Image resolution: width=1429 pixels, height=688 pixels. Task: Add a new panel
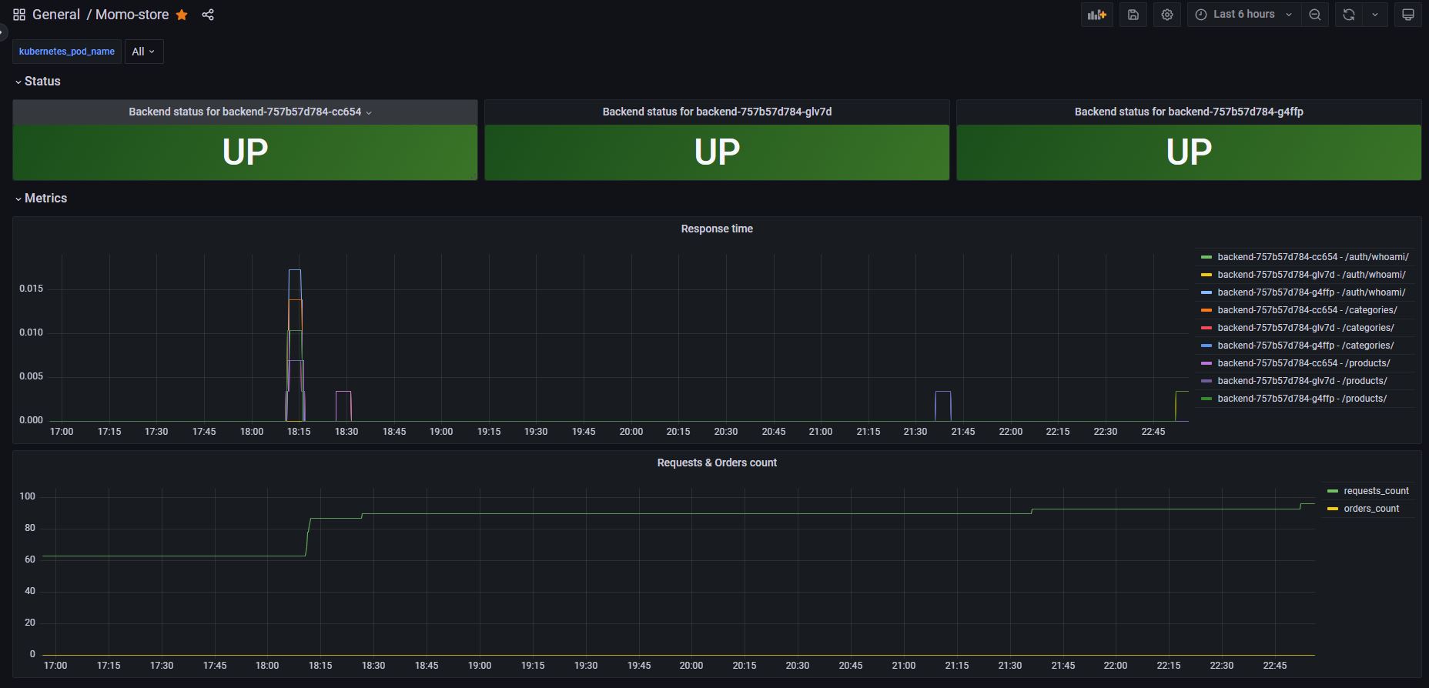tap(1096, 15)
